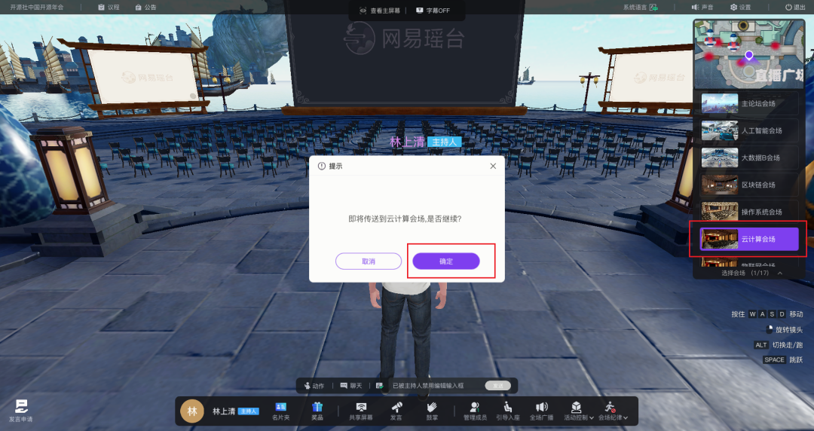This screenshot has width=814, height=431.
Task: Confirm teleport with 确定 button
Action: [x=446, y=261]
